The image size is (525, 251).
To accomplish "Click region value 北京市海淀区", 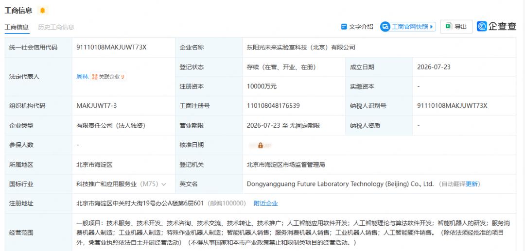I will pyautogui.click(x=94, y=165).
